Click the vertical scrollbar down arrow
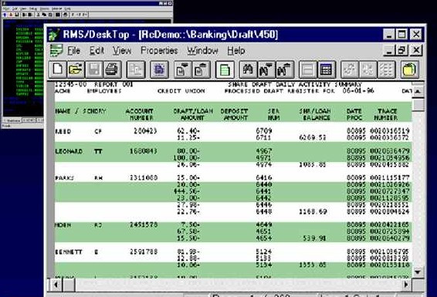Screen dimensions: 437x297 pos(418,272)
